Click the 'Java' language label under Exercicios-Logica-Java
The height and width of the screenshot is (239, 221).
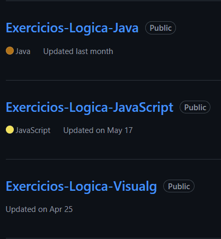pos(23,51)
